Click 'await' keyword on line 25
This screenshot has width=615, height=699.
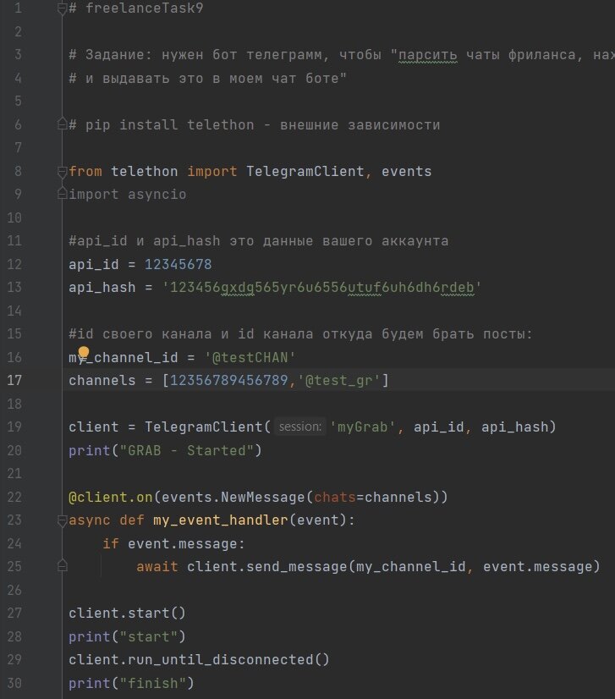(x=156, y=567)
